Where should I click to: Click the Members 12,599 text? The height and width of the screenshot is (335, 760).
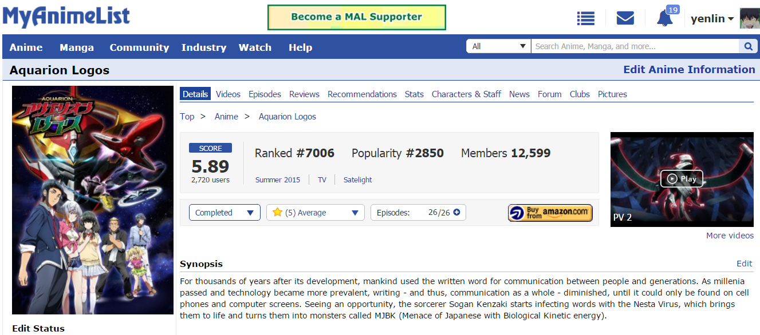point(506,153)
